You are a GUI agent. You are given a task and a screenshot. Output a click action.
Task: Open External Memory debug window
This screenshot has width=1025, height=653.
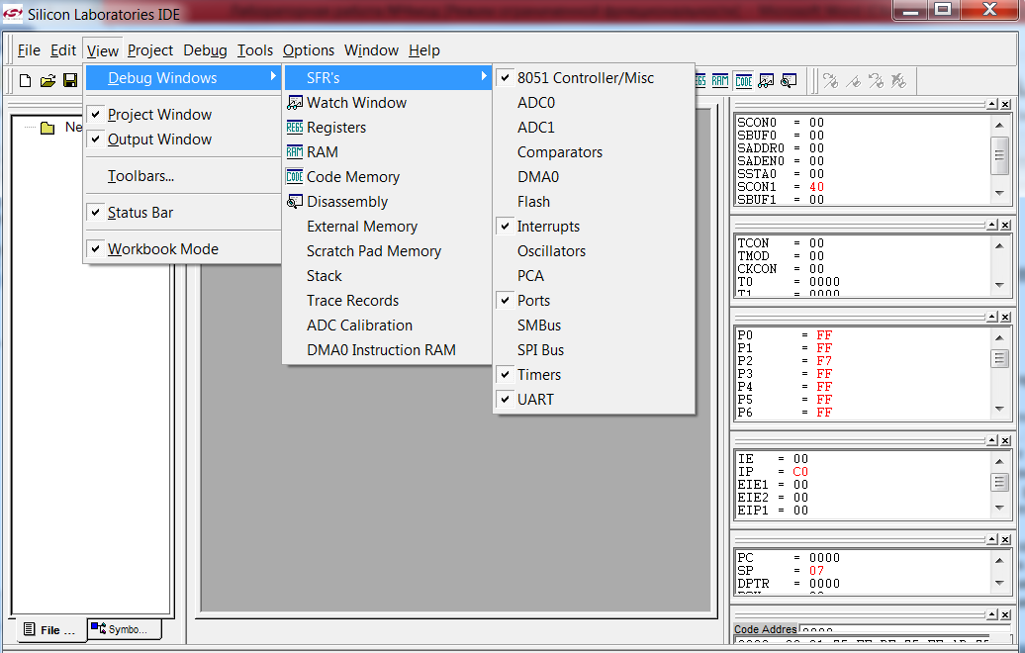[x=388, y=227]
